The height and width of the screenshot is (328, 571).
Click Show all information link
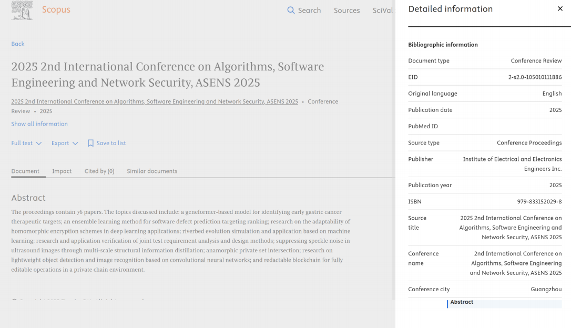pyautogui.click(x=39, y=124)
